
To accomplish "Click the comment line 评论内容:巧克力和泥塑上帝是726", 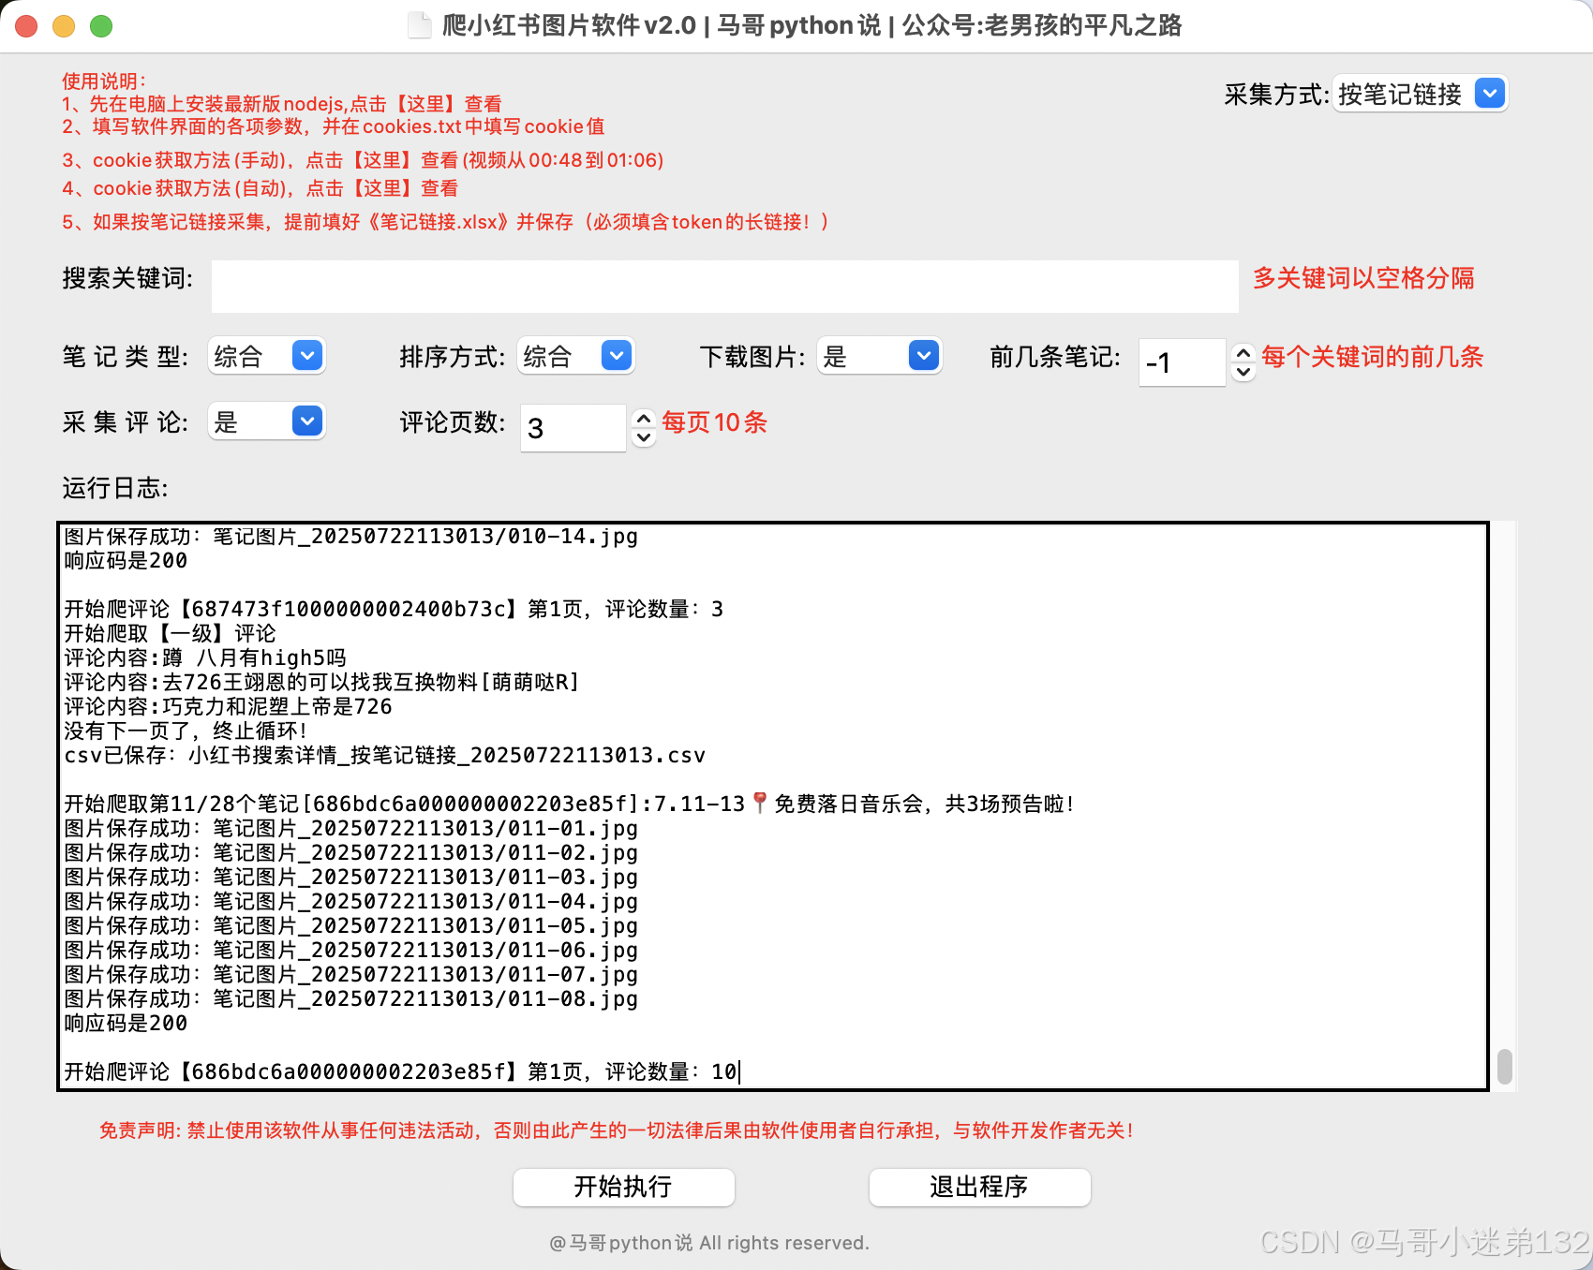I will pos(228,706).
